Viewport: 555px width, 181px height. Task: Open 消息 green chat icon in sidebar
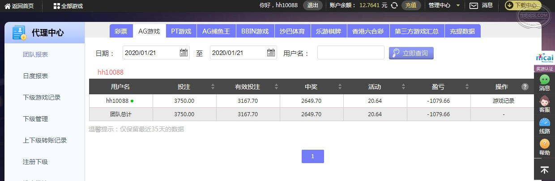pyautogui.click(x=545, y=83)
